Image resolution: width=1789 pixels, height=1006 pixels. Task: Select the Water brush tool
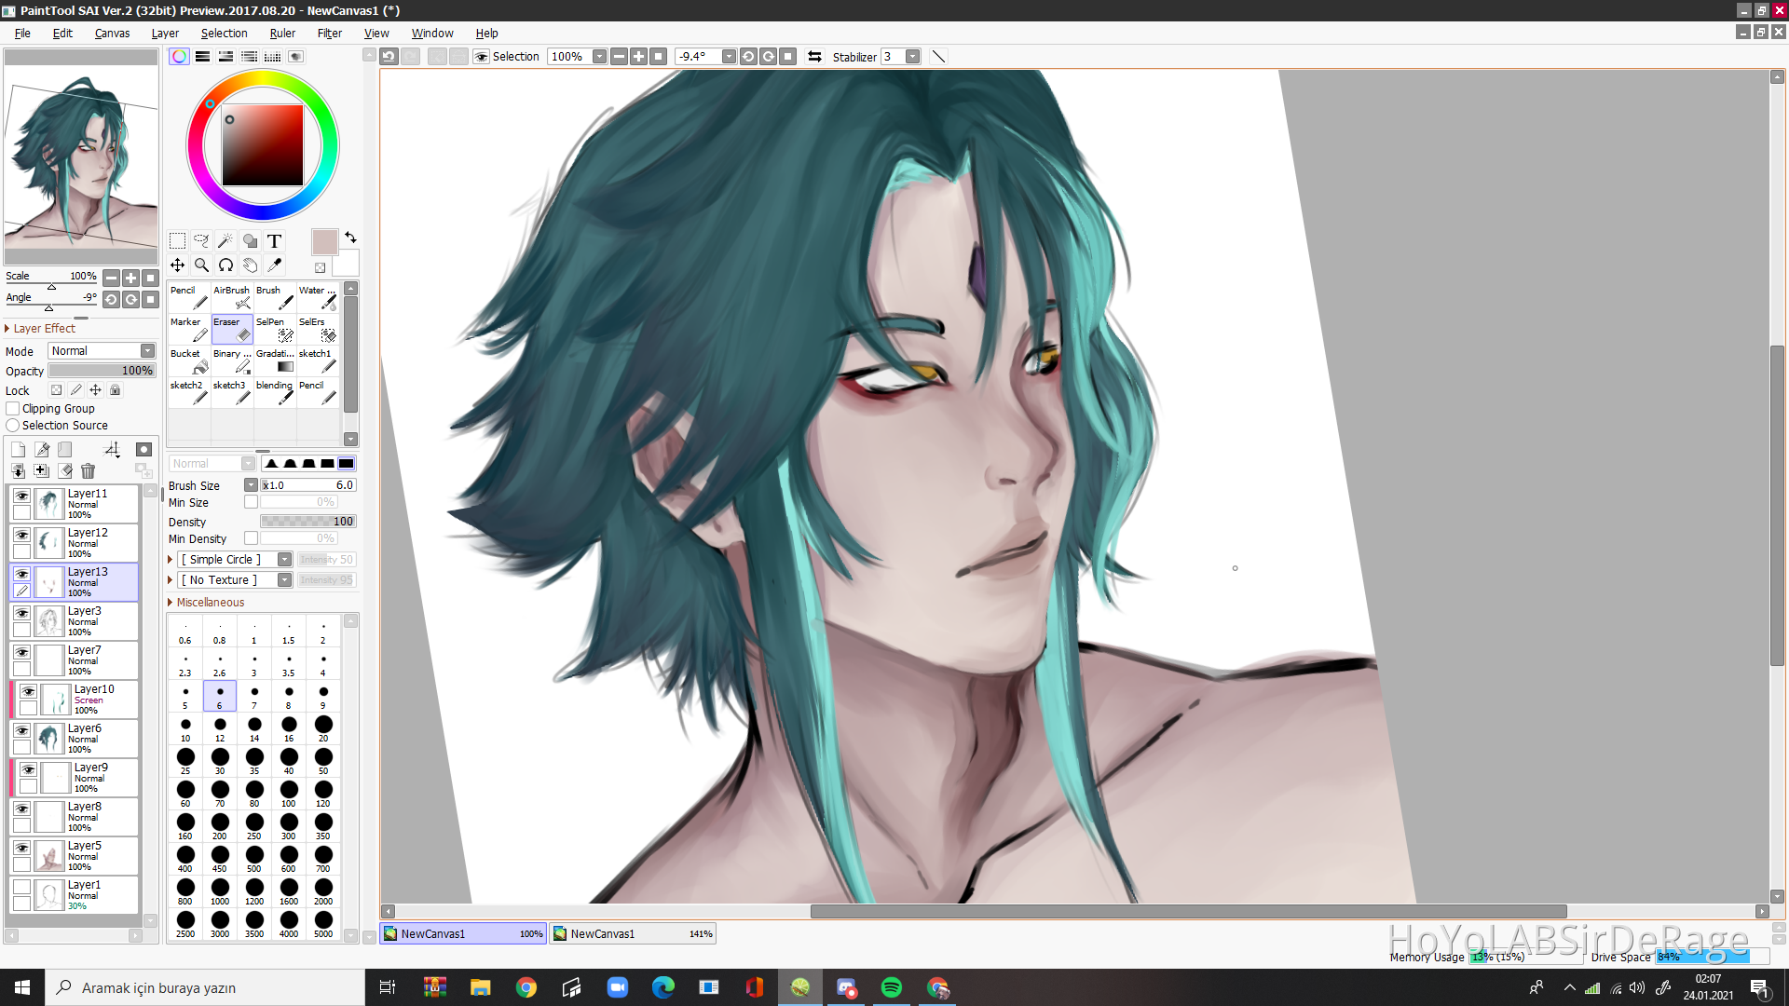(318, 297)
